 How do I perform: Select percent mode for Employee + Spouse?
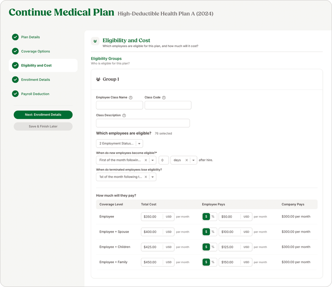click(x=213, y=232)
